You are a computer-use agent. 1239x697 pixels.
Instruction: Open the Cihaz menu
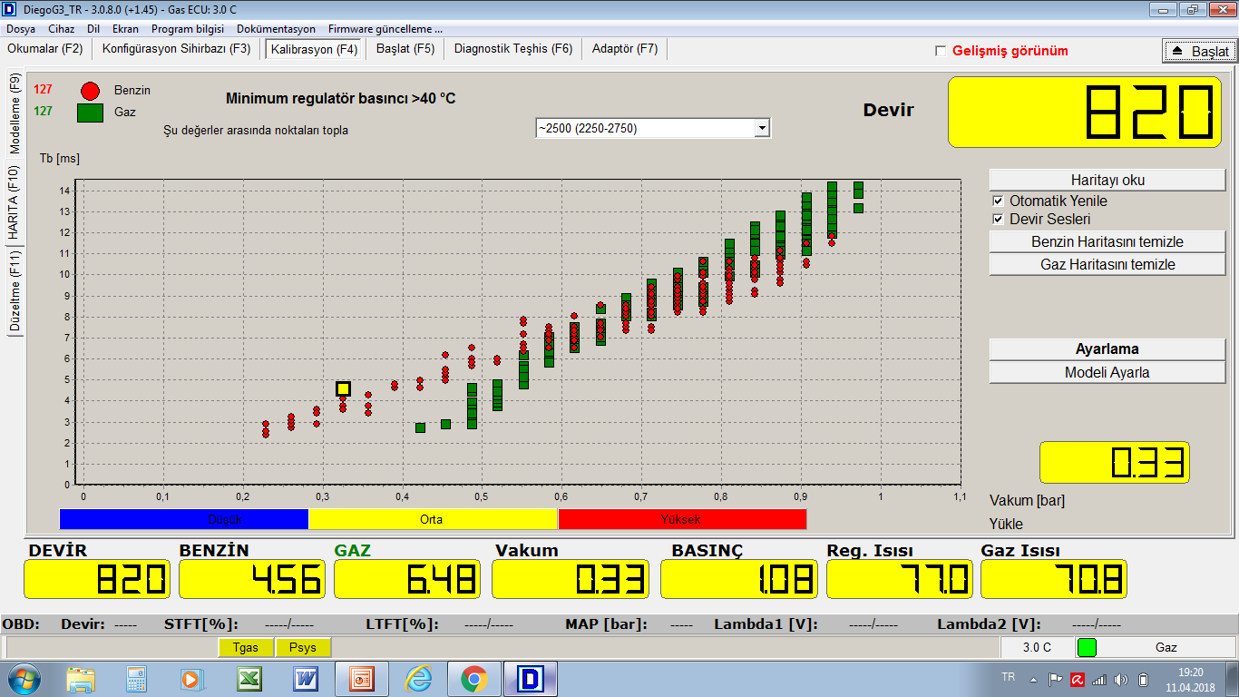pyautogui.click(x=62, y=29)
